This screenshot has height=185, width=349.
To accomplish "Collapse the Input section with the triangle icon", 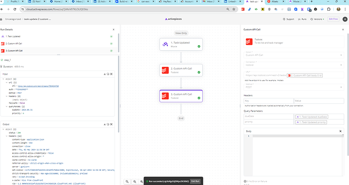I will tap(105, 74).
